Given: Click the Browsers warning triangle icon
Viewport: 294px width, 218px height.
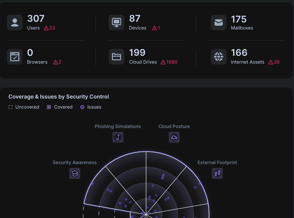Looking at the screenshot, I should tap(56, 62).
